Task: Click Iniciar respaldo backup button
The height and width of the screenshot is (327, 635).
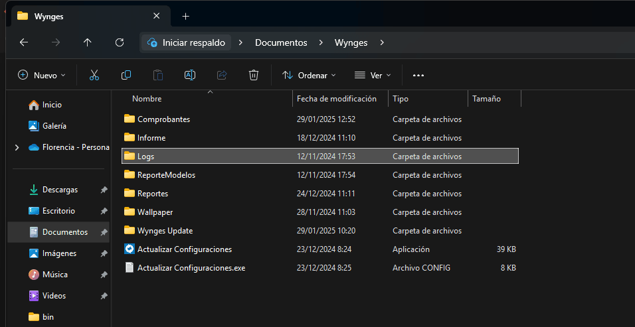Action: pyautogui.click(x=187, y=42)
